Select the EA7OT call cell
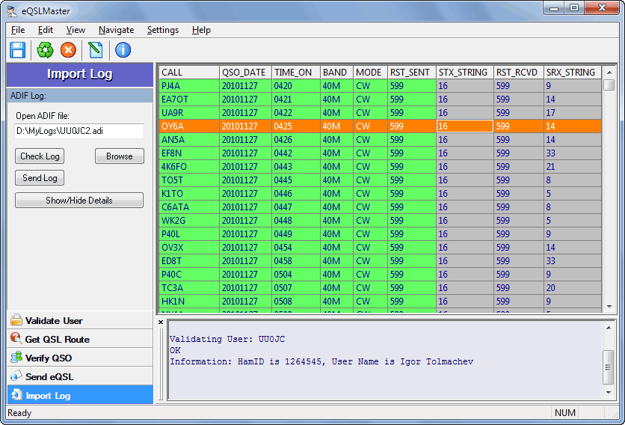625x425 pixels. pyautogui.click(x=189, y=100)
